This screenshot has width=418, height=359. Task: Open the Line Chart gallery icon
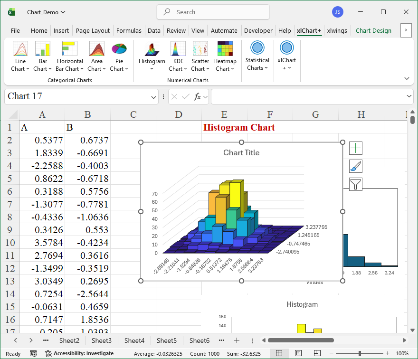(x=20, y=49)
